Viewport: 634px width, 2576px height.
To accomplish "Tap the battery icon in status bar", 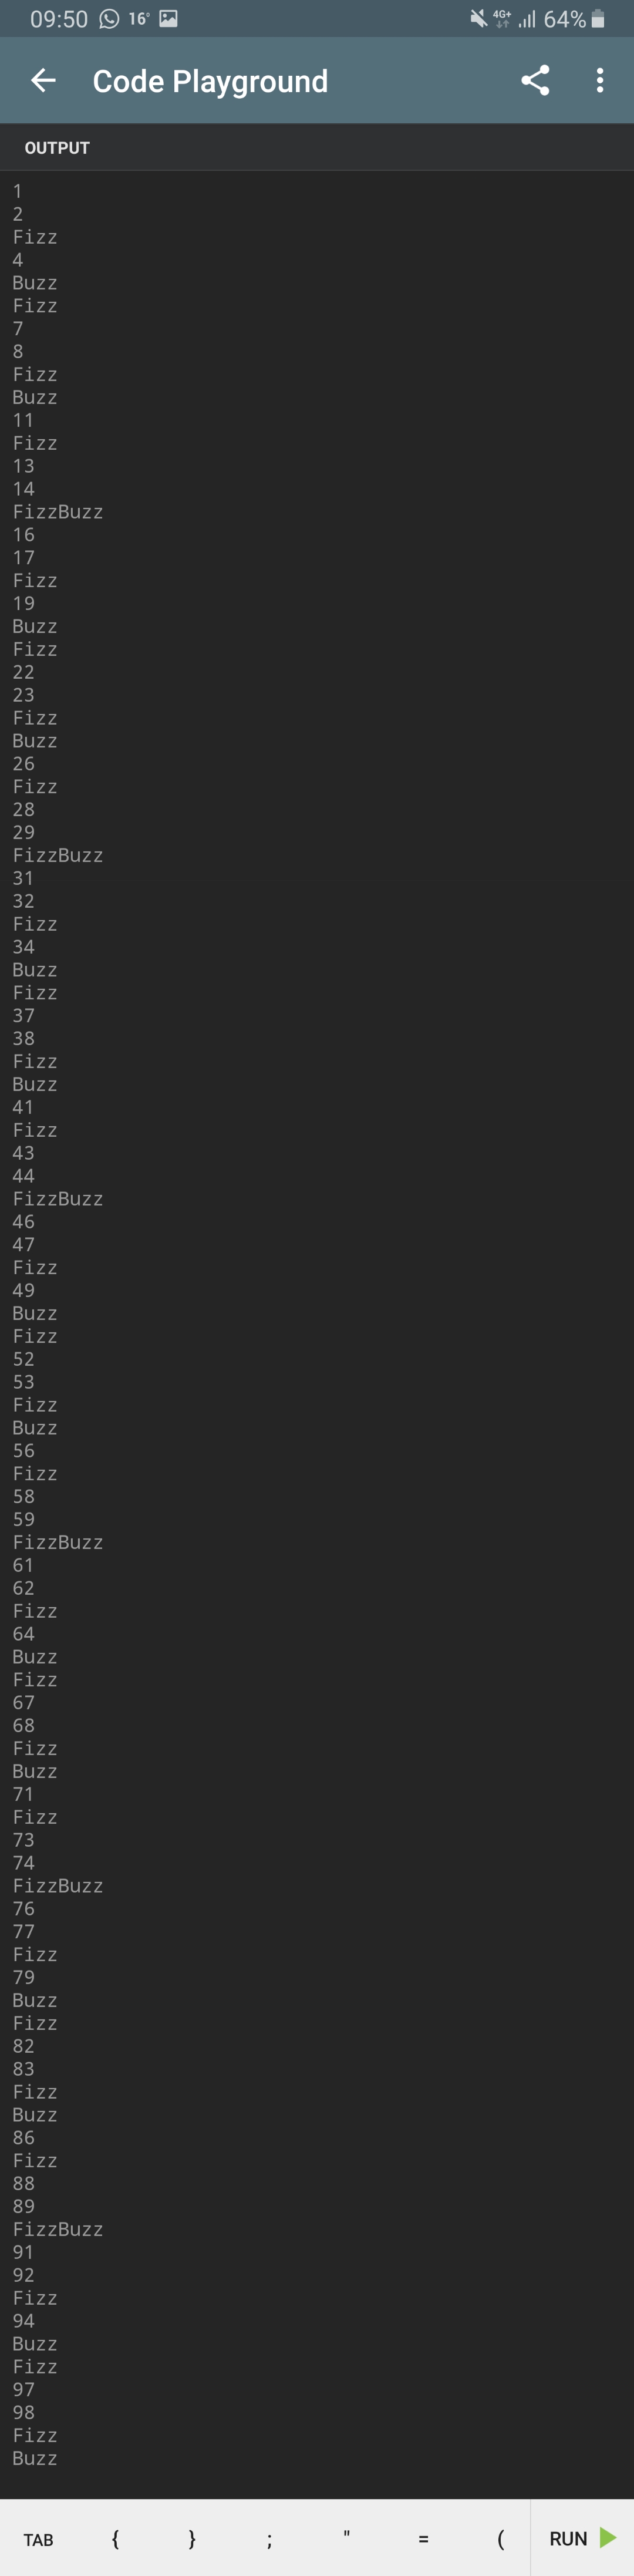I will coord(598,19).
